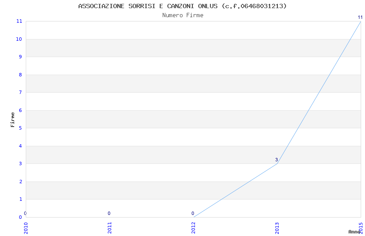Click the x-axis year 2013

pos(277,228)
